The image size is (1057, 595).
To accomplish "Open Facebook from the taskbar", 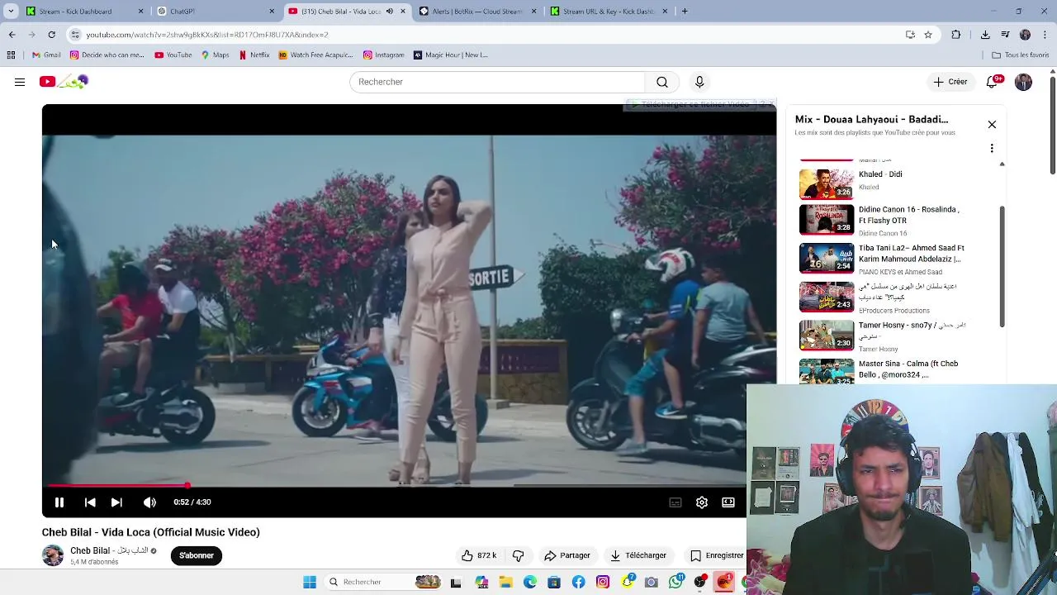I will [x=578, y=582].
